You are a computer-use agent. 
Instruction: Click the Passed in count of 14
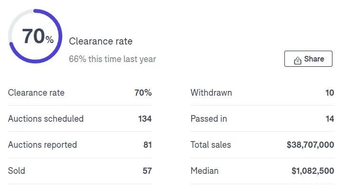[330, 119]
